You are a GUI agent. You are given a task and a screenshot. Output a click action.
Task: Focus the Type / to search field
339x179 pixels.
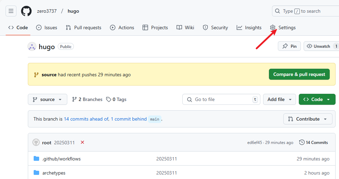click(305, 11)
